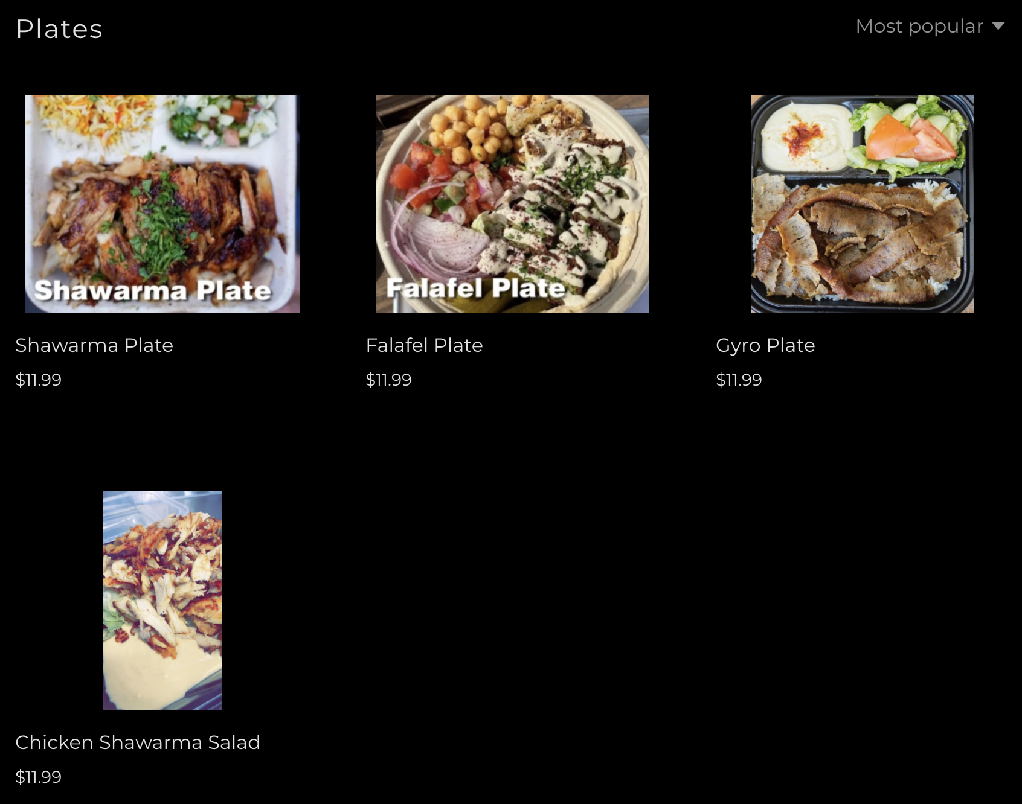Click the dropdown arrow next to Most popular
The height and width of the screenshot is (804, 1022).
(998, 26)
